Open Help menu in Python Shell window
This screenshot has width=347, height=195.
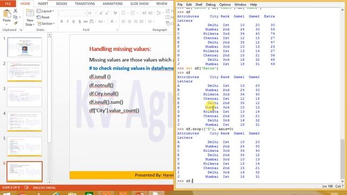click(253, 4)
